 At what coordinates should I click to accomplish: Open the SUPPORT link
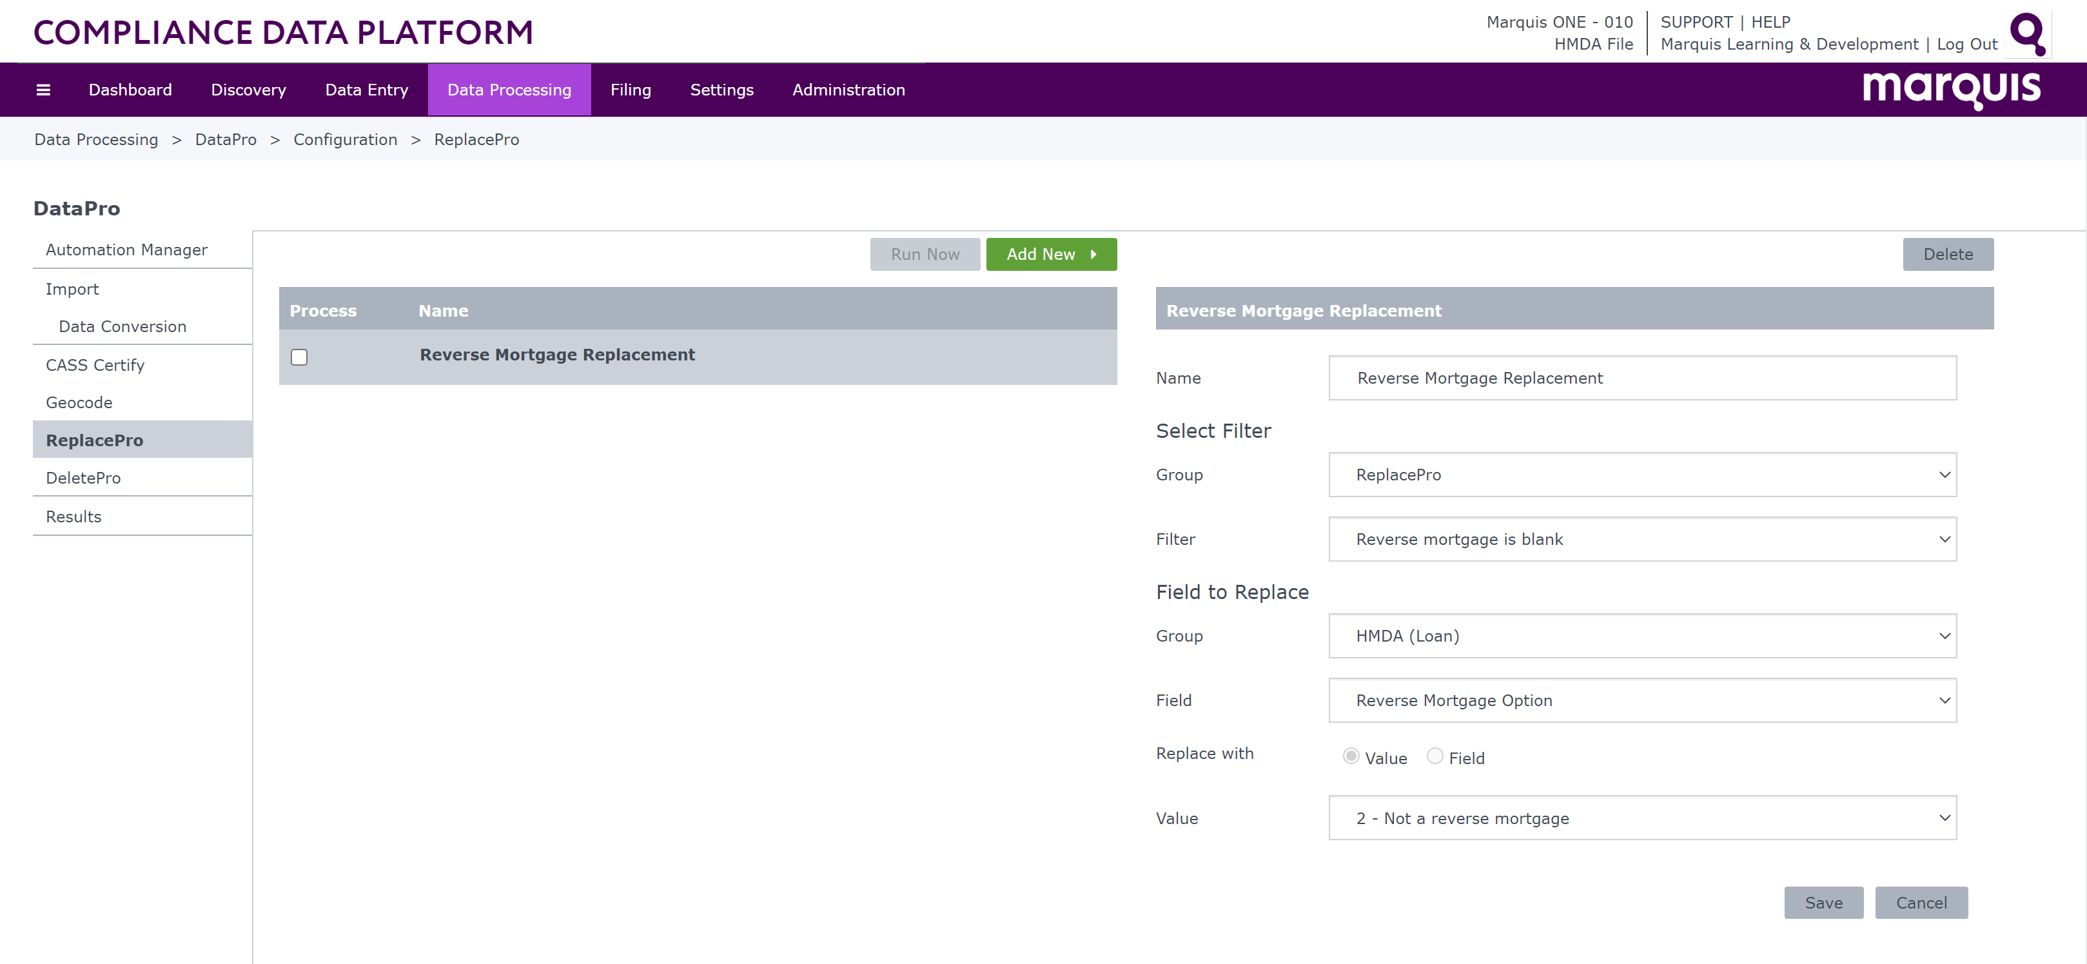pos(1696,23)
